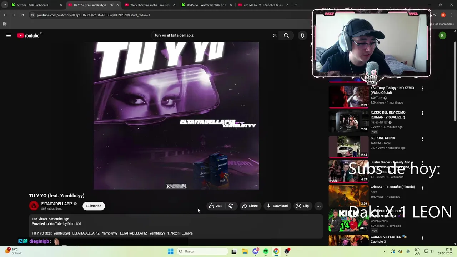This screenshot has width=457, height=257.
Task: Open the weather widget 19°C Soleado
Action: point(14,251)
